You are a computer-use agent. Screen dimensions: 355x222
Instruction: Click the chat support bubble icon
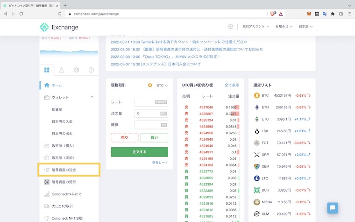click(x=333, y=208)
